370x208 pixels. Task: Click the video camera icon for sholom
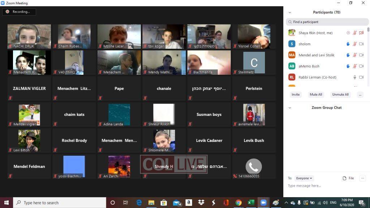click(361, 44)
